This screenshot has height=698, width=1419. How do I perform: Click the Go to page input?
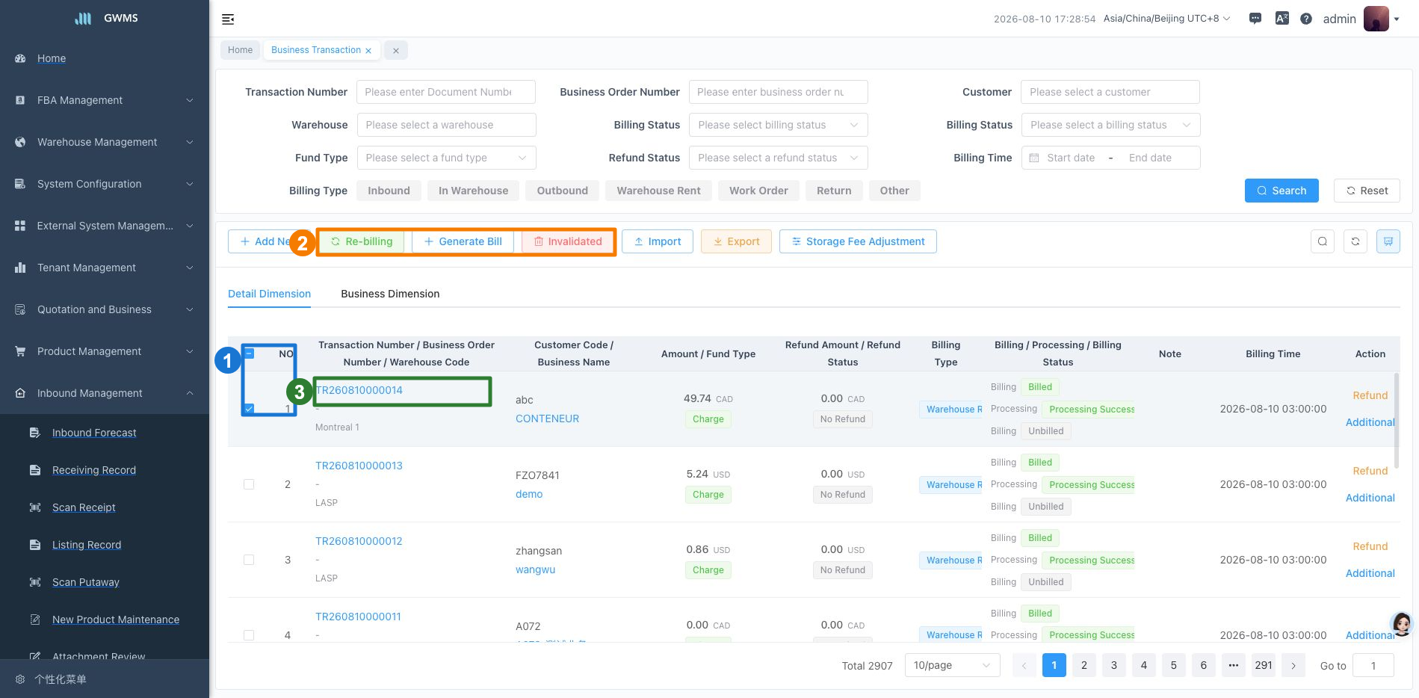click(x=1373, y=665)
